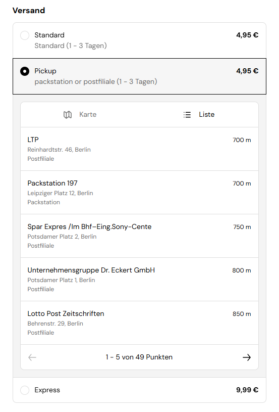
Task: Click the list icon beside Liste
Action: [187, 115]
